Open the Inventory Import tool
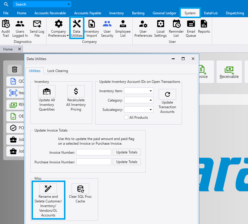 pos(92,28)
